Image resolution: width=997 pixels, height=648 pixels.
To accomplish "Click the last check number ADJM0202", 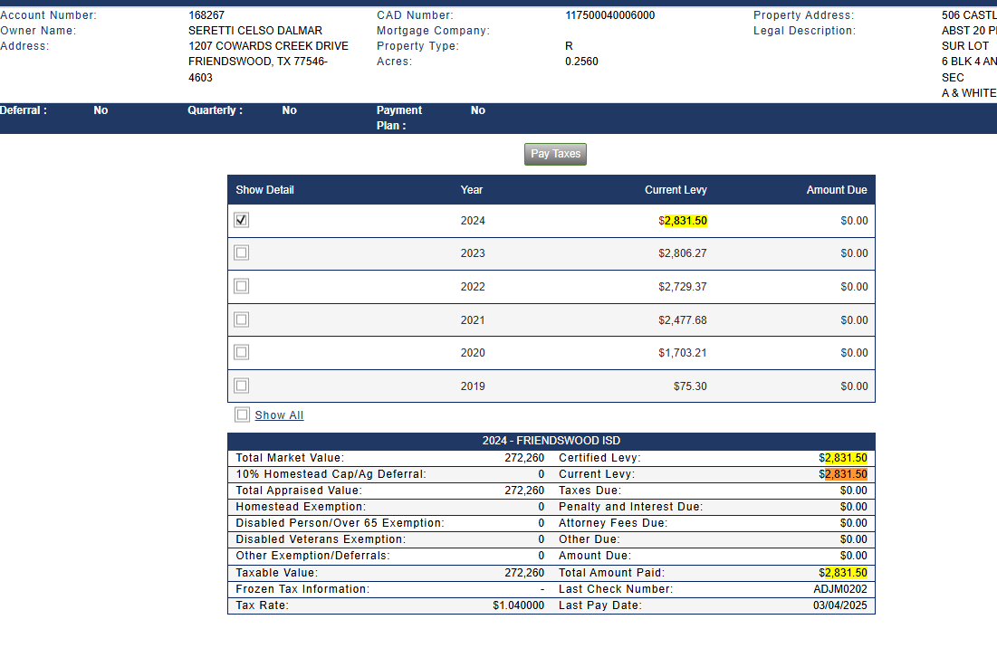I will point(840,589).
